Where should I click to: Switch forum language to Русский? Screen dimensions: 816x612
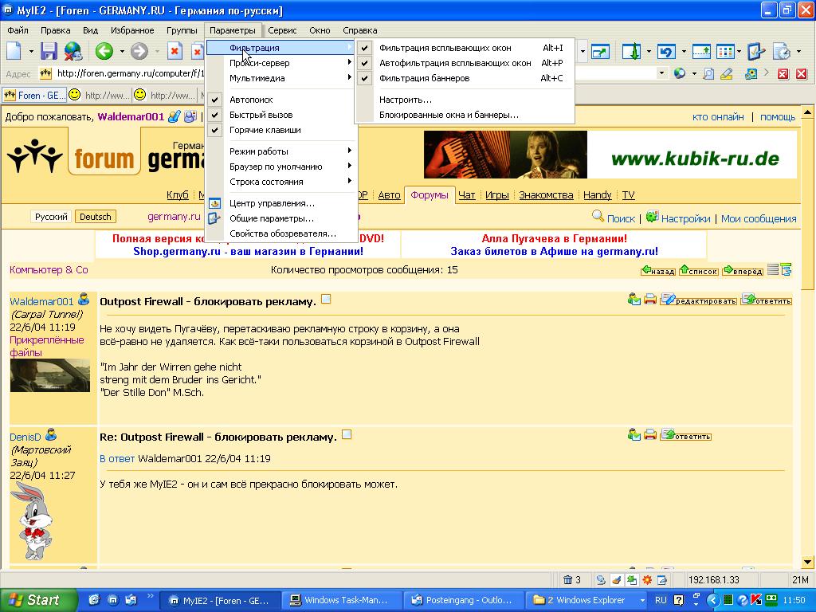tap(51, 217)
